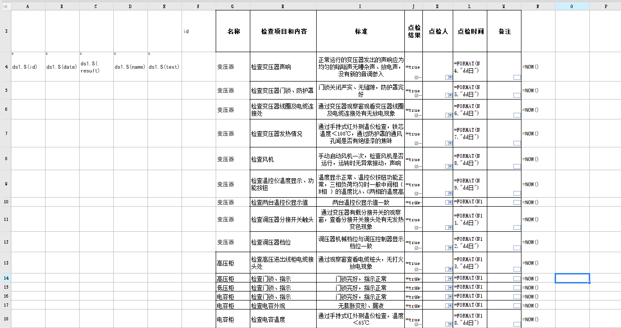
Task: Click the 无膨胀变形、漏液 standard cell
Action: click(361, 305)
